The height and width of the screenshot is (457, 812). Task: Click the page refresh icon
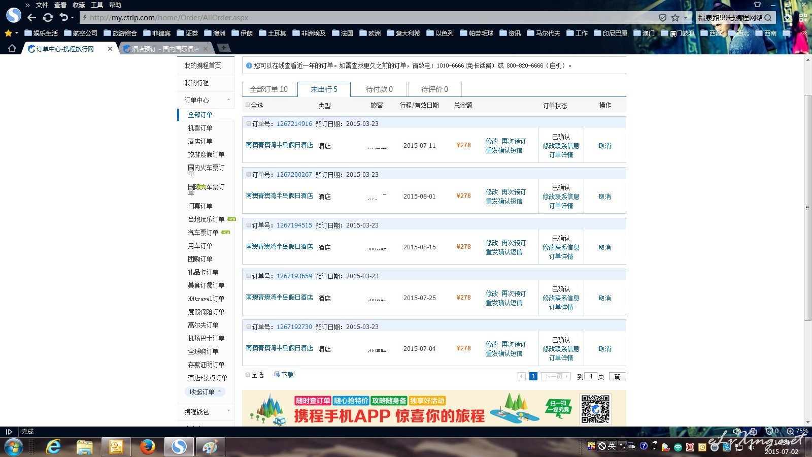point(48,17)
